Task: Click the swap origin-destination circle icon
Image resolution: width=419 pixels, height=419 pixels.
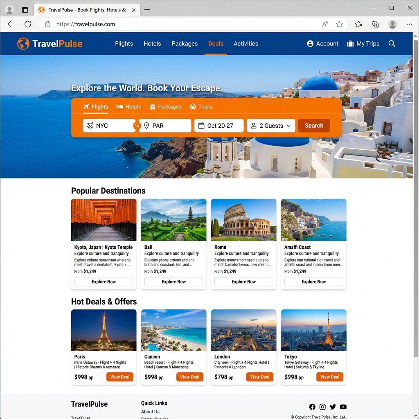Action: 137,126
